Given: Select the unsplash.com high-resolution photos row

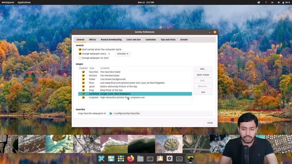Looking at the screenshot, I should (135, 97).
